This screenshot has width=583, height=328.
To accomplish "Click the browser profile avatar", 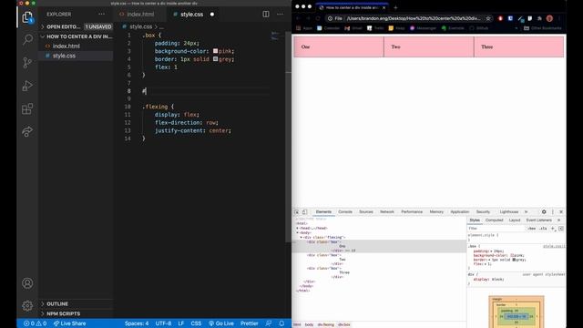I will (x=549, y=18).
